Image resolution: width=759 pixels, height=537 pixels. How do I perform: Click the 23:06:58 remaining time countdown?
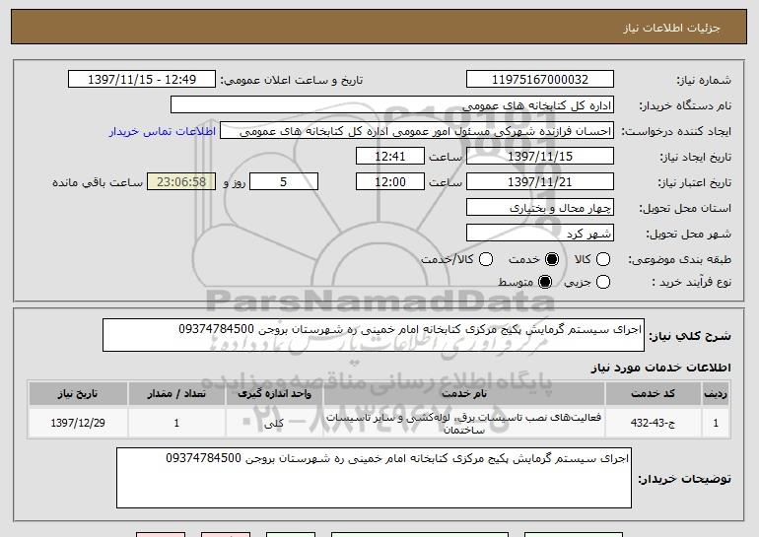pyautogui.click(x=179, y=181)
